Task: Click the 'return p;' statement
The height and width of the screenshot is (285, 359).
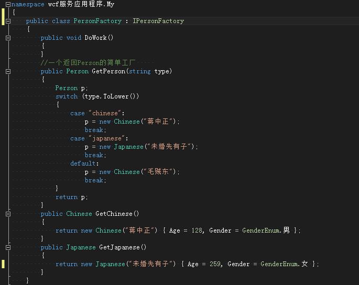Action: [71, 197]
